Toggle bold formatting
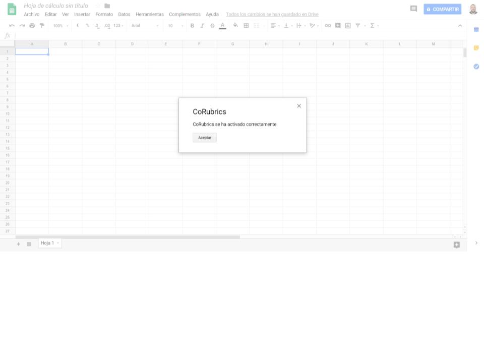Screen dimensions: 484x363 pyautogui.click(x=192, y=26)
